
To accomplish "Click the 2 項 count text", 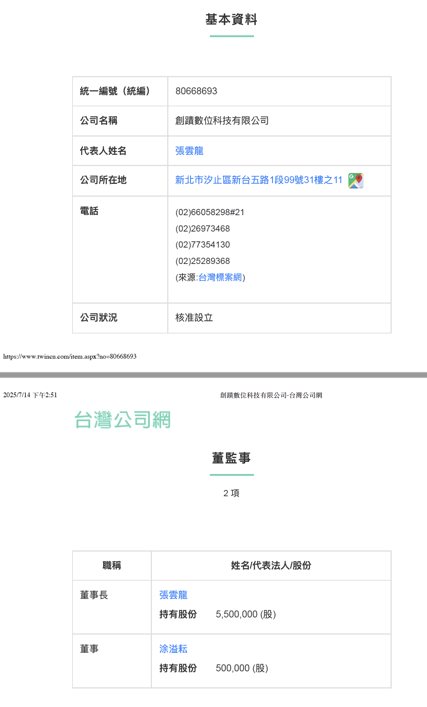I will 231,493.
